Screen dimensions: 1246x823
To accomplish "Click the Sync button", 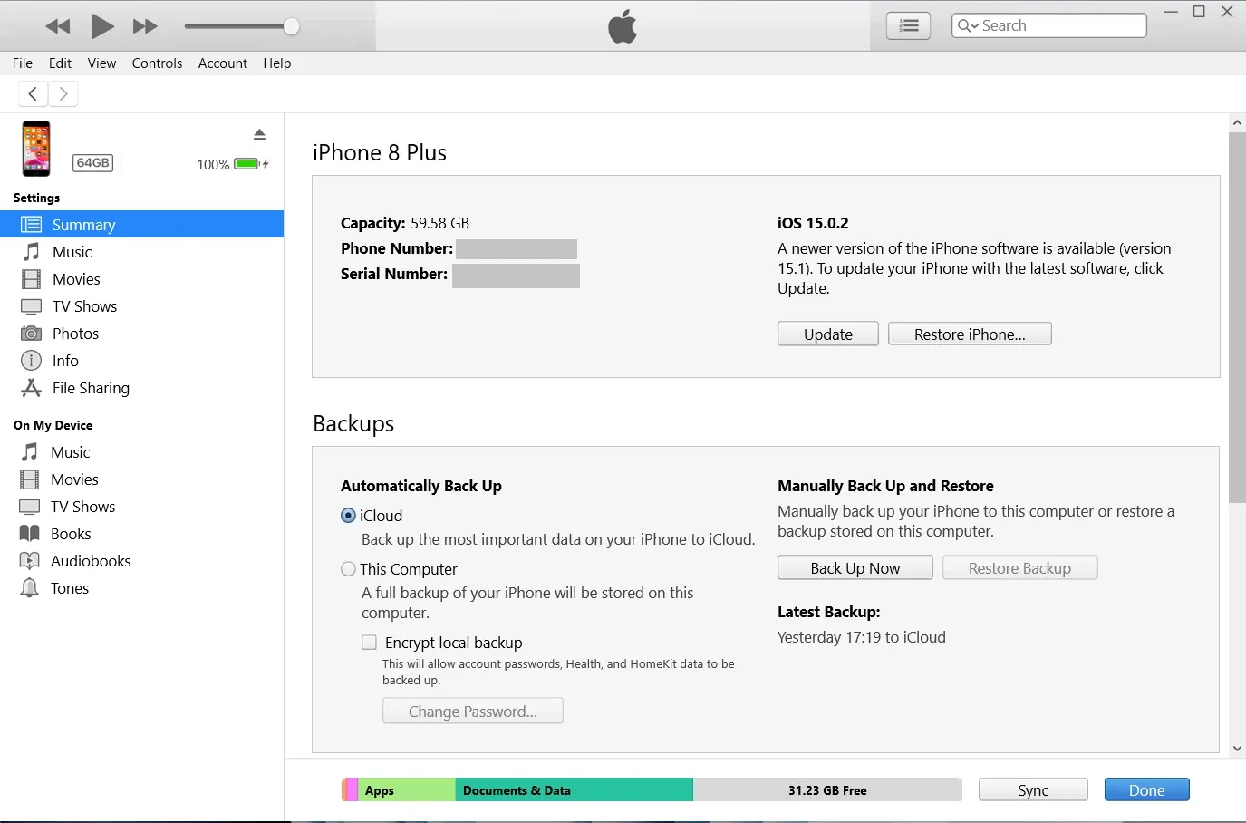I will 1033,790.
